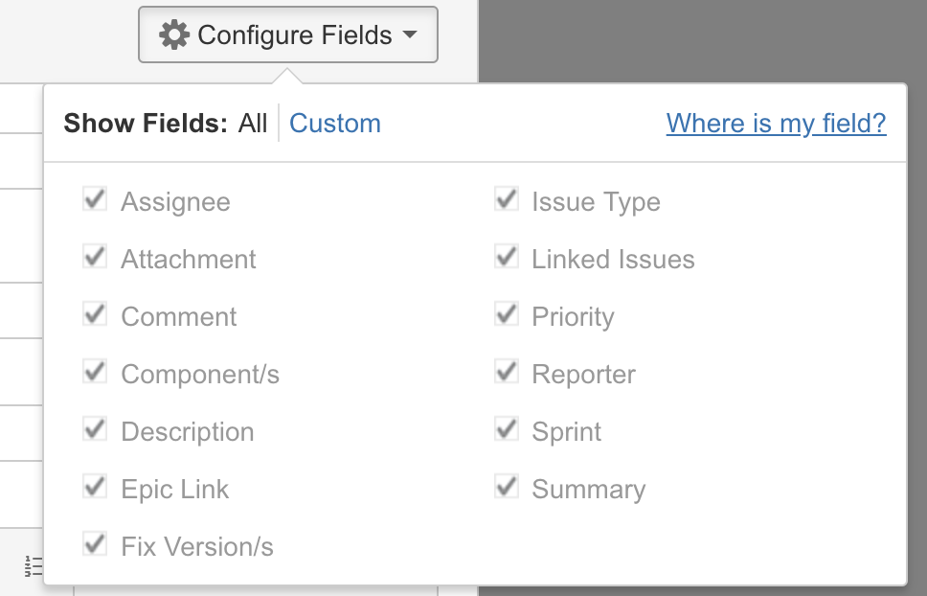
Task: Open the Configure Fields button menu
Action: 287,35
